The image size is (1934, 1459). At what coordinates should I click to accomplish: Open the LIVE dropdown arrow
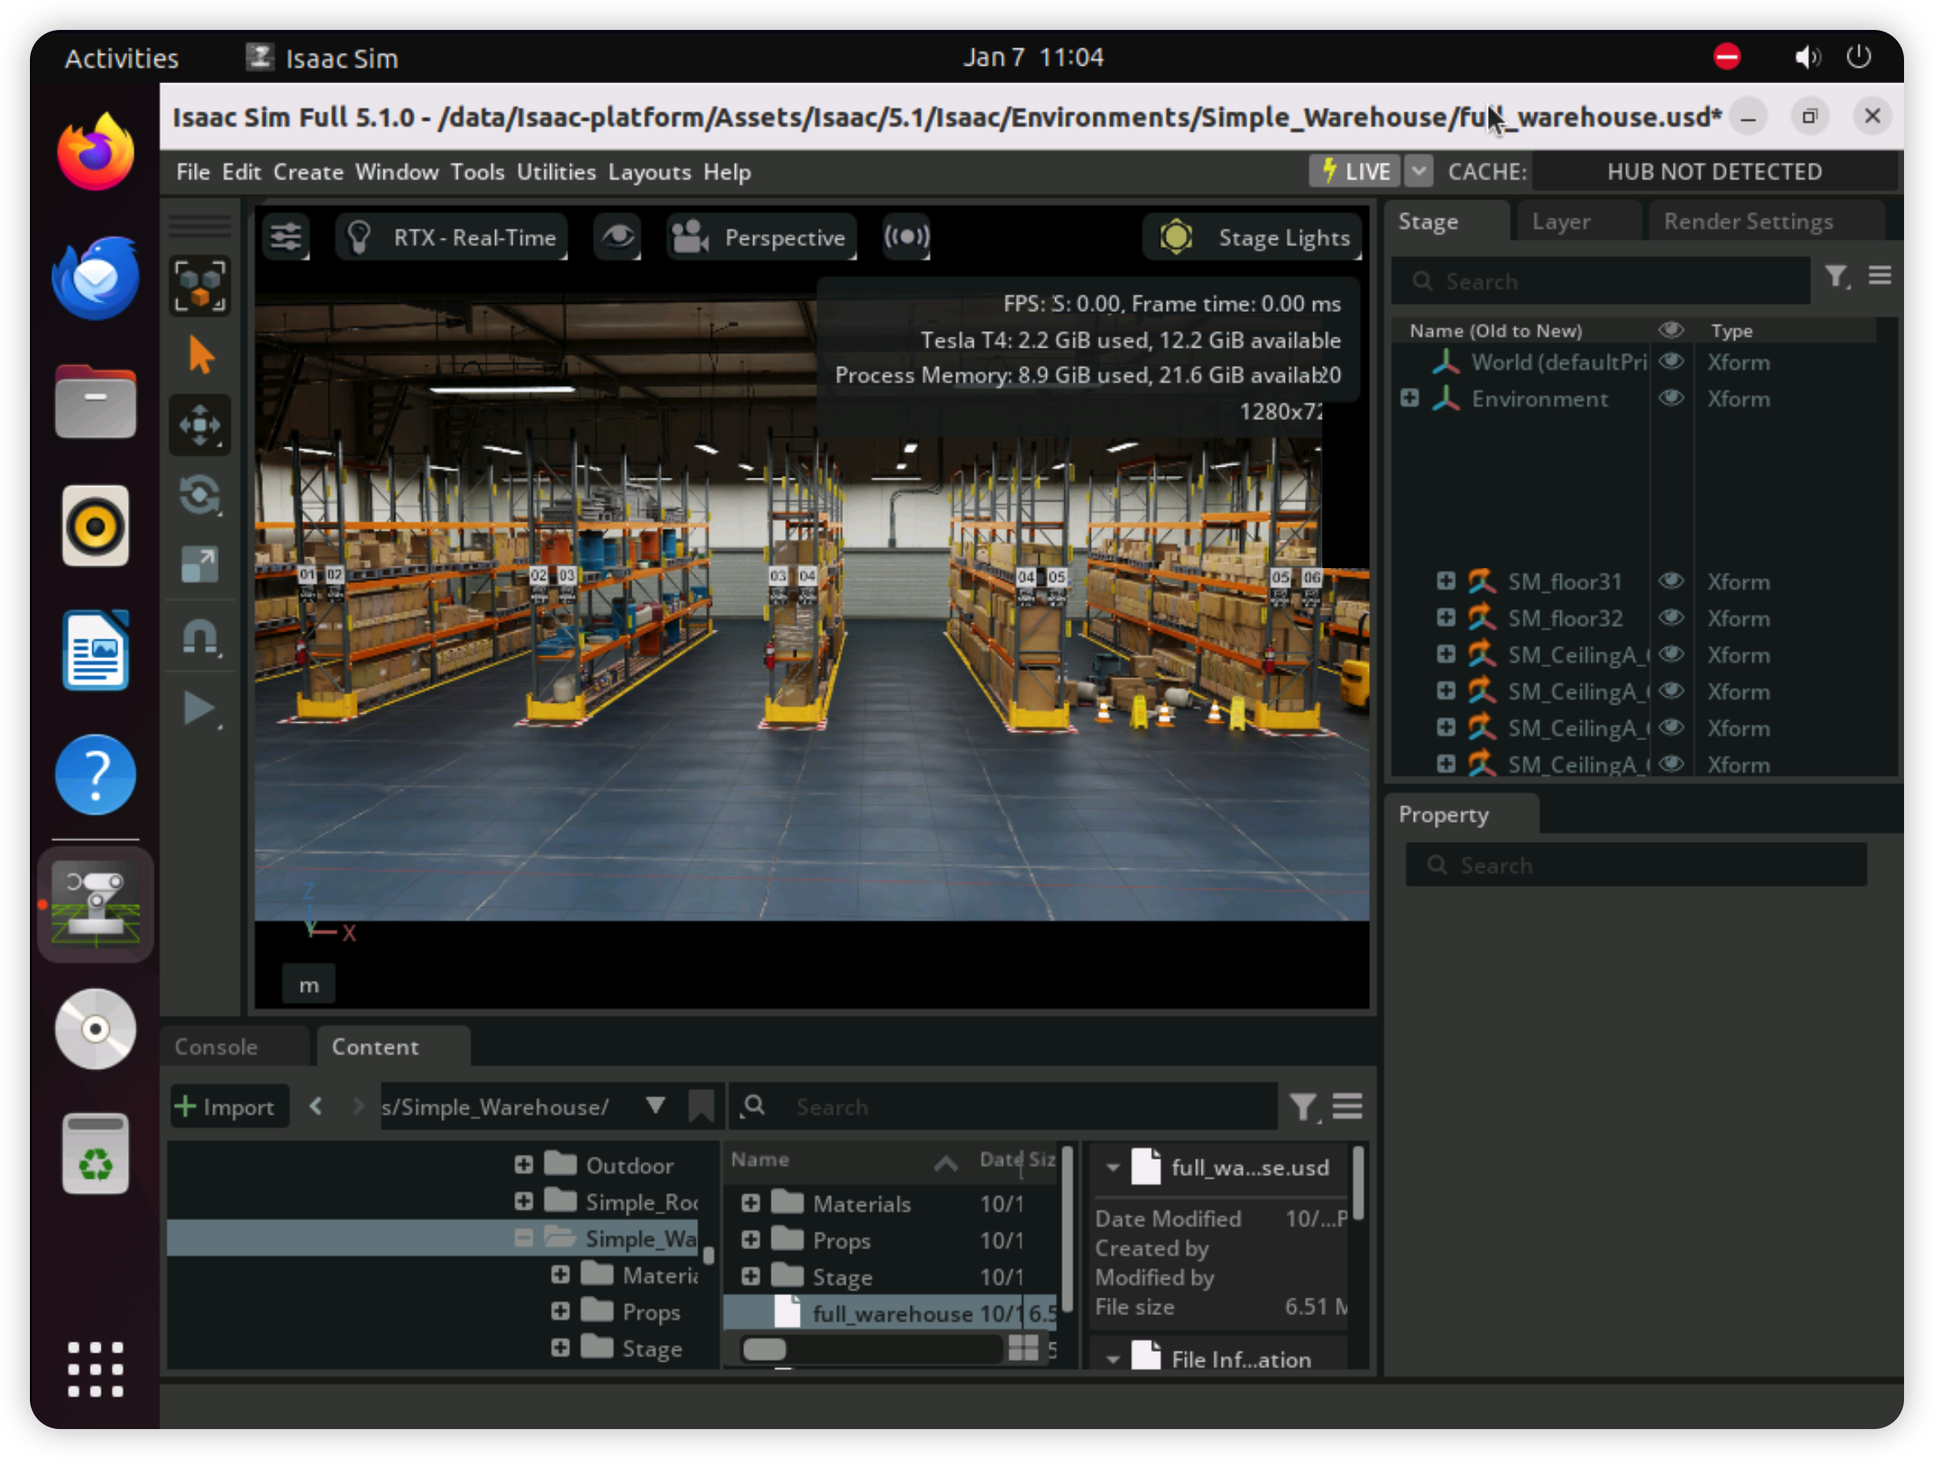click(1419, 171)
